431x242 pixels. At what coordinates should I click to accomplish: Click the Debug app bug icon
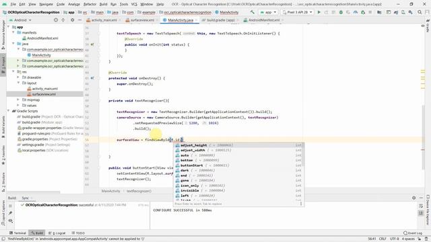click(341, 12)
